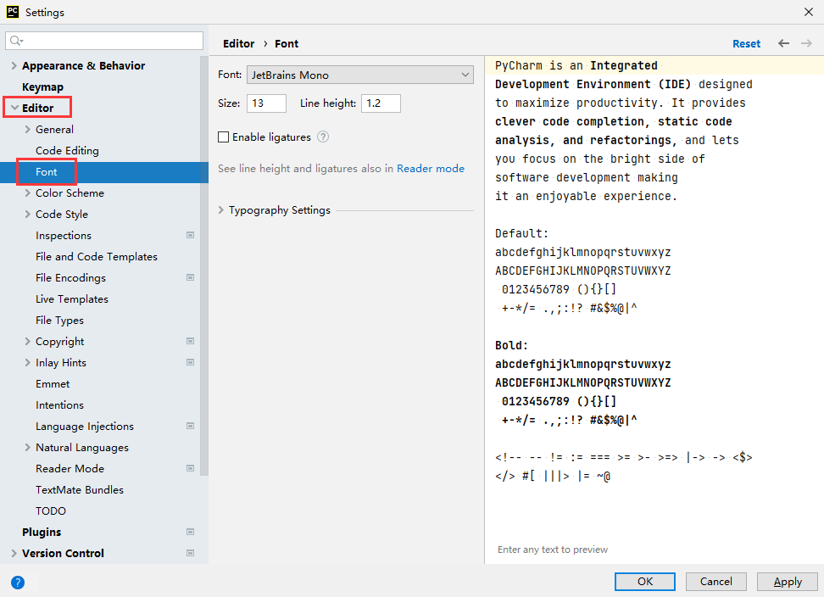Screen dimensions: 824x597
Task: Click Editor in the breadcrumb header
Action: [238, 43]
